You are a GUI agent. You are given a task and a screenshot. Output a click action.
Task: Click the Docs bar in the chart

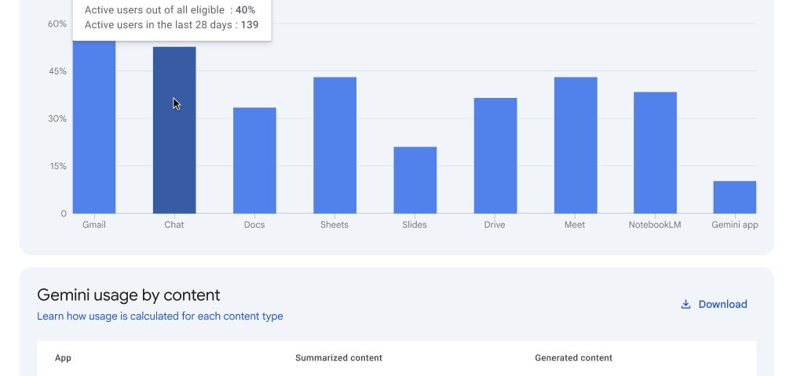254,161
